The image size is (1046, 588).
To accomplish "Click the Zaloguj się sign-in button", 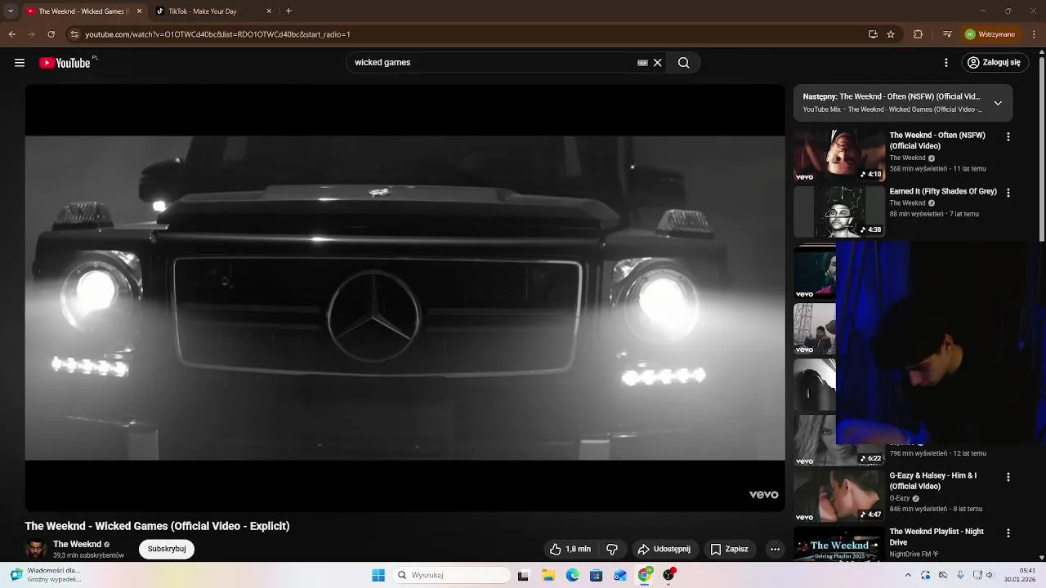I will (x=995, y=63).
